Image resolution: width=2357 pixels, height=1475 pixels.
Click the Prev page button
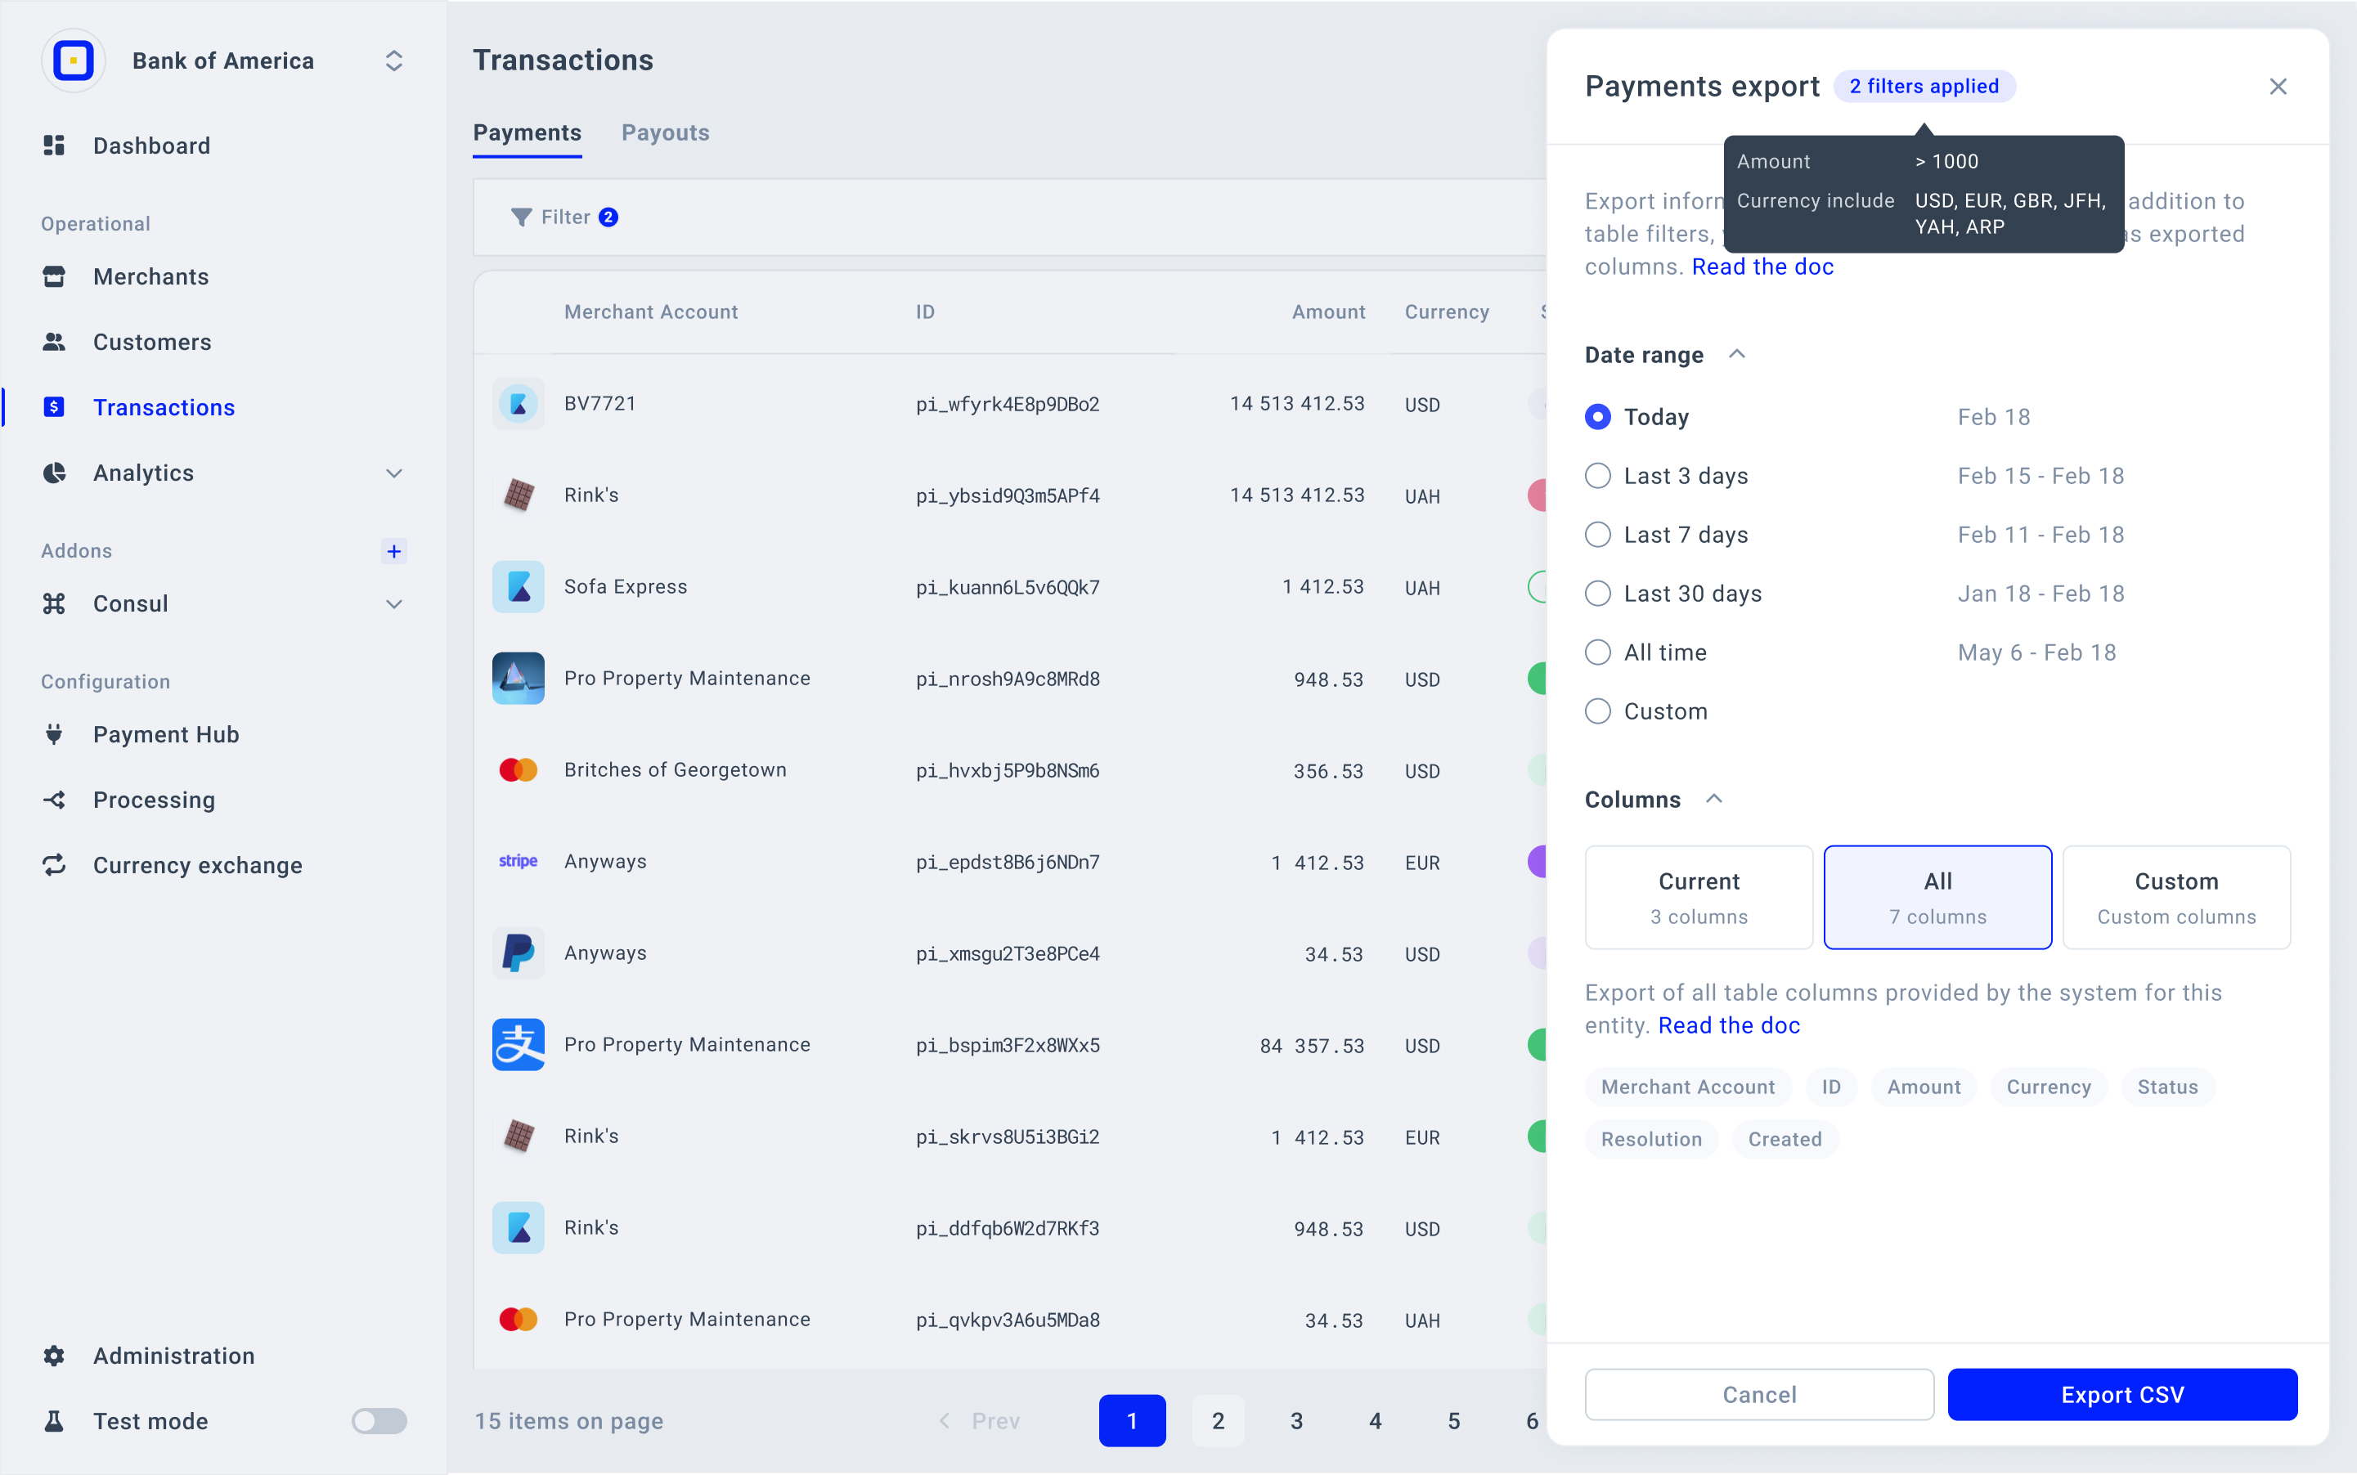[980, 1421]
